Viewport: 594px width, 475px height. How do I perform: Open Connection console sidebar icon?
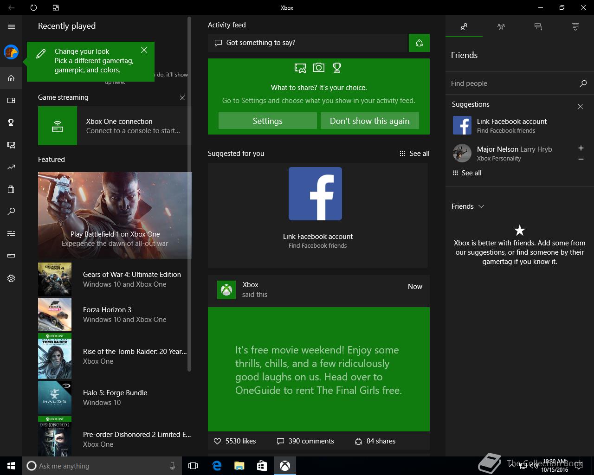tap(11, 256)
